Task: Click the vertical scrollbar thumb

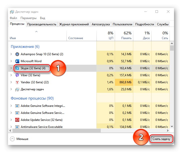Action: point(172,48)
